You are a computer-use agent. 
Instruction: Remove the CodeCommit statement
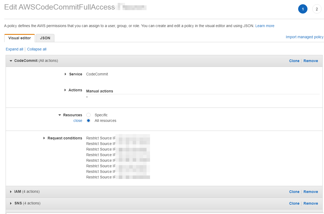311,61
